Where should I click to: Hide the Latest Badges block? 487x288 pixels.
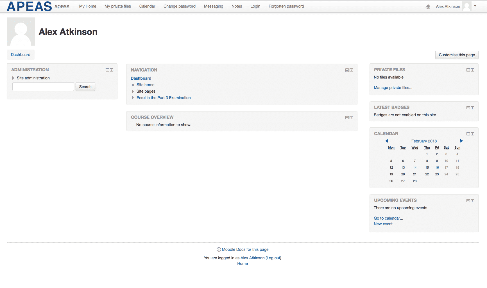coord(468,108)
